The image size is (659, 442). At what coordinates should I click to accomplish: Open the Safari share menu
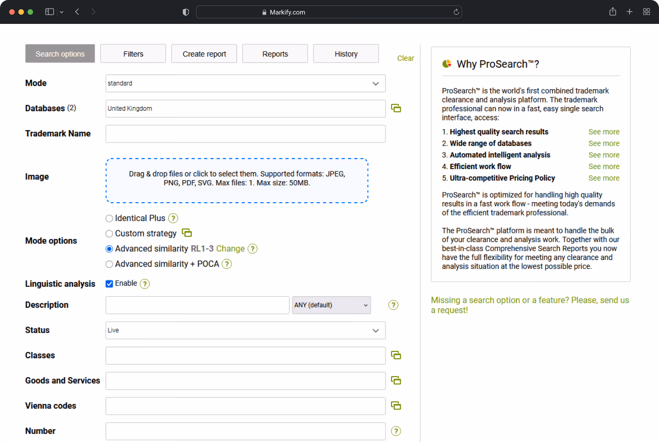click(x=613, y=12)
